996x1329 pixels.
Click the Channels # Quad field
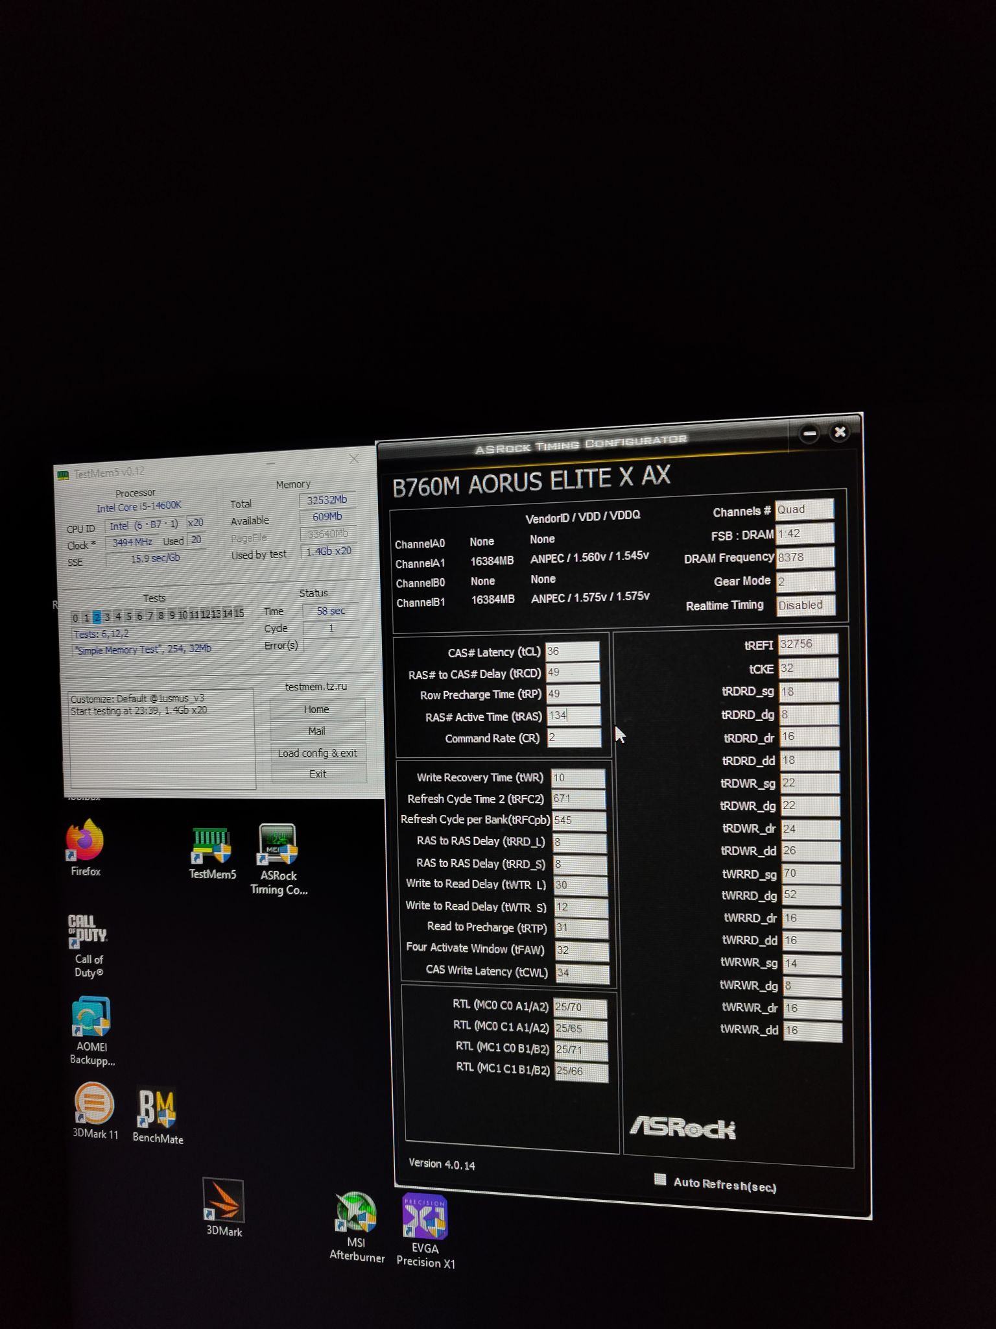(804, 509)
